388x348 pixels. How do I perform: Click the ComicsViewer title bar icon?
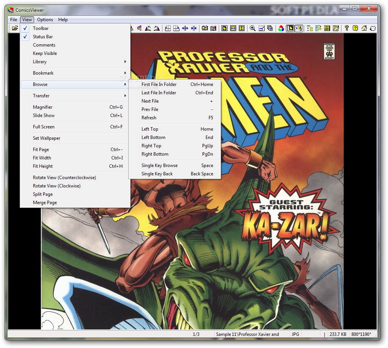11,10
